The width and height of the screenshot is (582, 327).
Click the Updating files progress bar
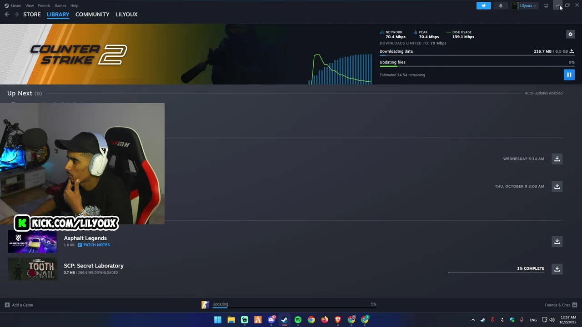477,66
